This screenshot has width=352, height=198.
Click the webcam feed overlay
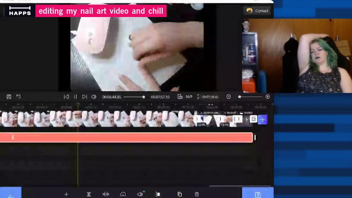[x=297, y=56]
